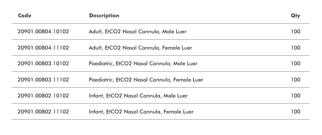Screen dimensions: 322x135
Task: Click the Infant Male Luer cannula description
Action: pos(138,96)
